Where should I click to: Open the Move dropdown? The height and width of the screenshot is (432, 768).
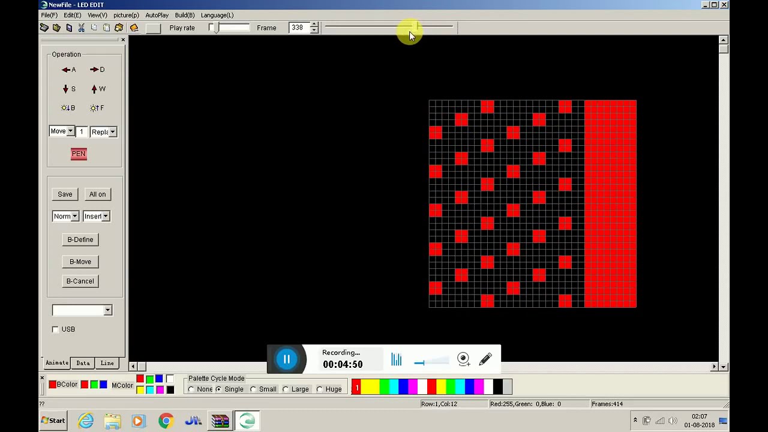pyautogui.click(x=70, y=131)
